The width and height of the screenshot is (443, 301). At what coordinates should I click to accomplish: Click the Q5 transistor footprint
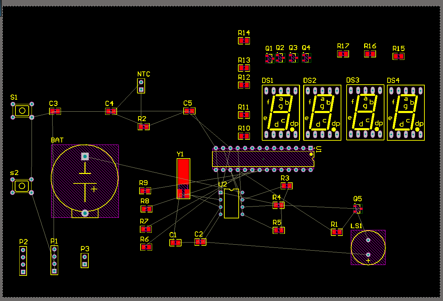[358, 209]
